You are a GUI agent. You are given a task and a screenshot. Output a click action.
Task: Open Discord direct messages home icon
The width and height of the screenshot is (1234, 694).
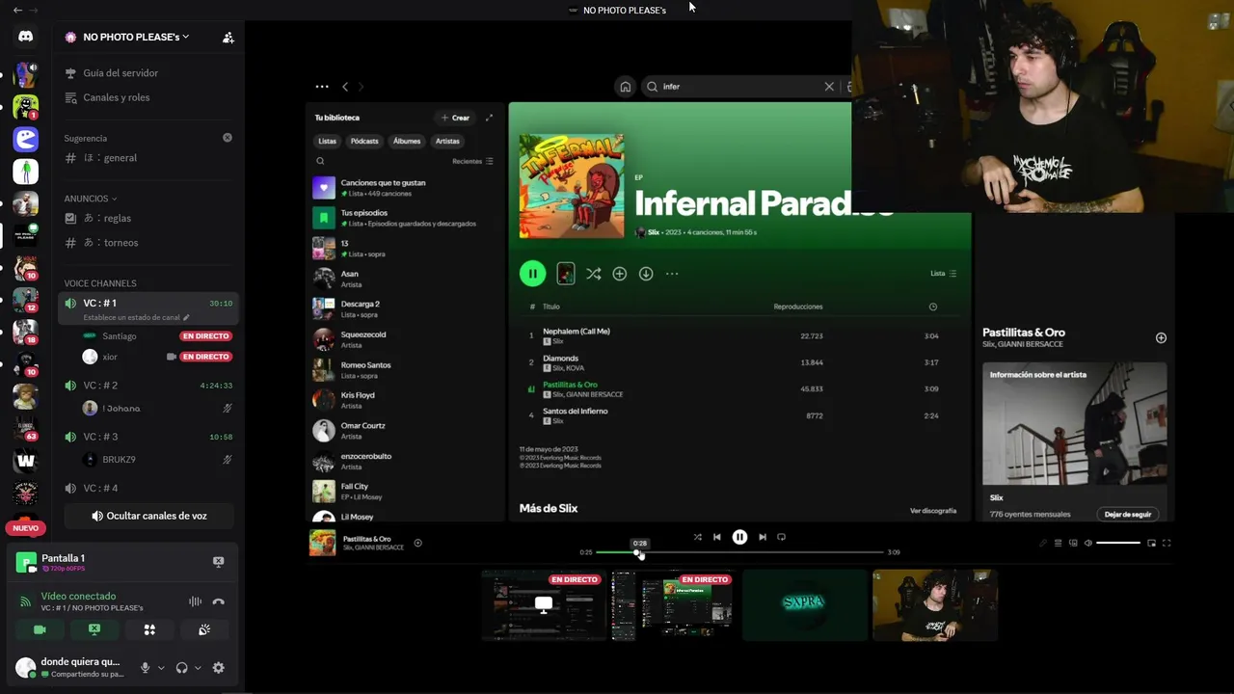coord(25,37)
